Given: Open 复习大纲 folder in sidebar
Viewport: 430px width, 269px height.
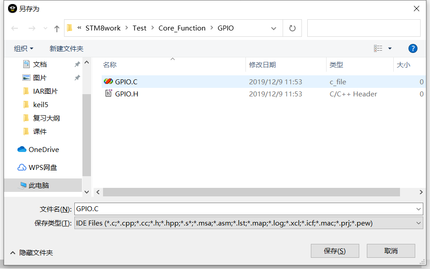Looking at the screenshot, I should tap(46, 118).
